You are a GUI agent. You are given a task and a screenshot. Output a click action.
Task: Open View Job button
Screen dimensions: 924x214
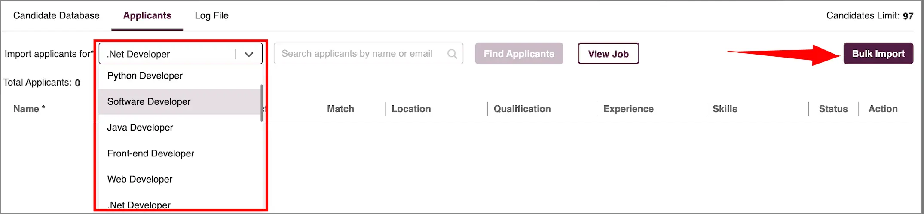pyautogui.click(x=608, y=54)
